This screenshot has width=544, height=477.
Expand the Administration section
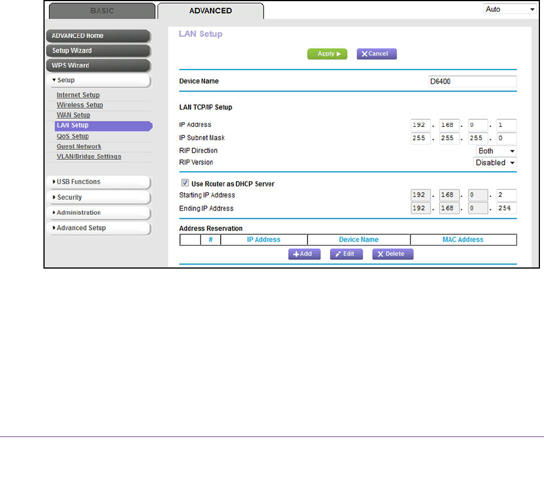99,213
